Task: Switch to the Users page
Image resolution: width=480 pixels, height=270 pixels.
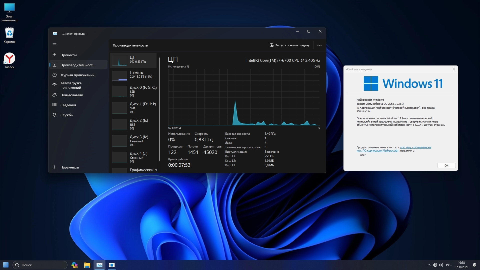Action: point(71,95)
